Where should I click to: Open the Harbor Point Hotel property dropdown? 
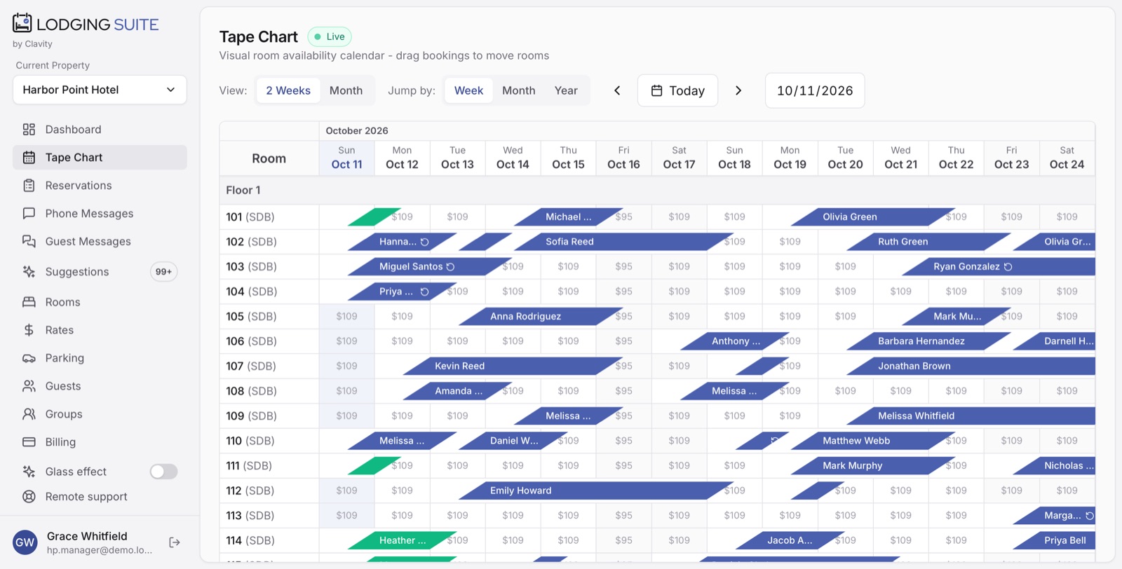click(x=100, y=90)
